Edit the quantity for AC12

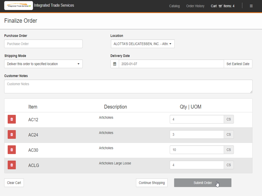pyautogui.click(x=197, y=119)
